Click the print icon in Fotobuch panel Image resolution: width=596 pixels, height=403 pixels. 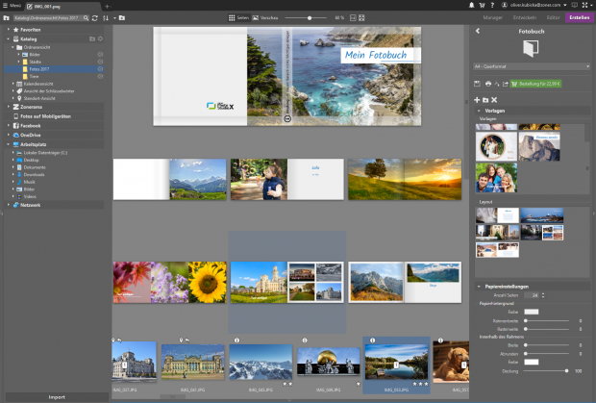[487, 85]
